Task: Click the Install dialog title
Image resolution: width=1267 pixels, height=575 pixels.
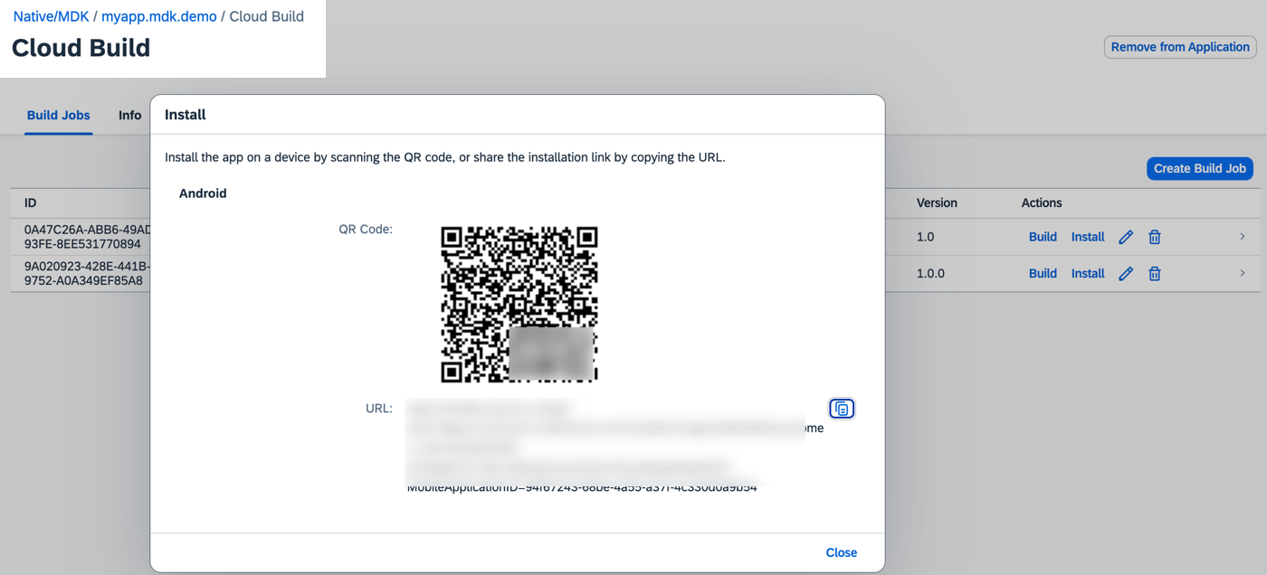Action: pos(186,115)
